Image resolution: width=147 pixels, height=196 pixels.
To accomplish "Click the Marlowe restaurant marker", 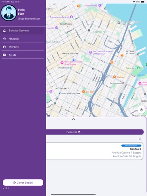I will (x=114, y=77).
